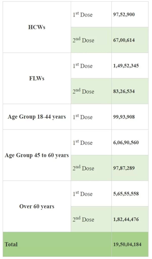The image size is (152, 259).
Task: Select the 83,26,534 cell
Action: click(x=124, y=91)
